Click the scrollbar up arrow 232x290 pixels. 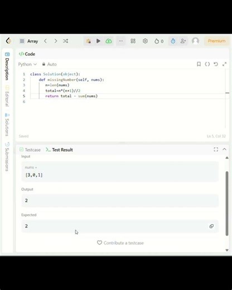click(227, 158)
